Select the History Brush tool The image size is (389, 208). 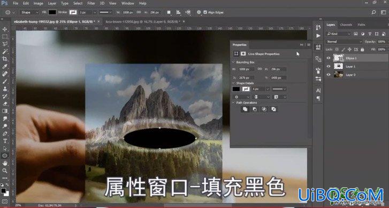click(x=5, y=96)
